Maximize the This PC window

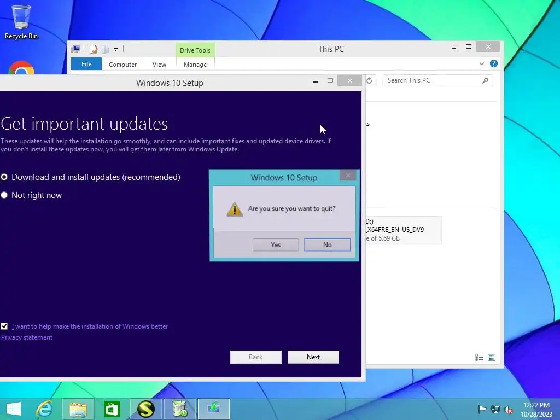(469, 47)
